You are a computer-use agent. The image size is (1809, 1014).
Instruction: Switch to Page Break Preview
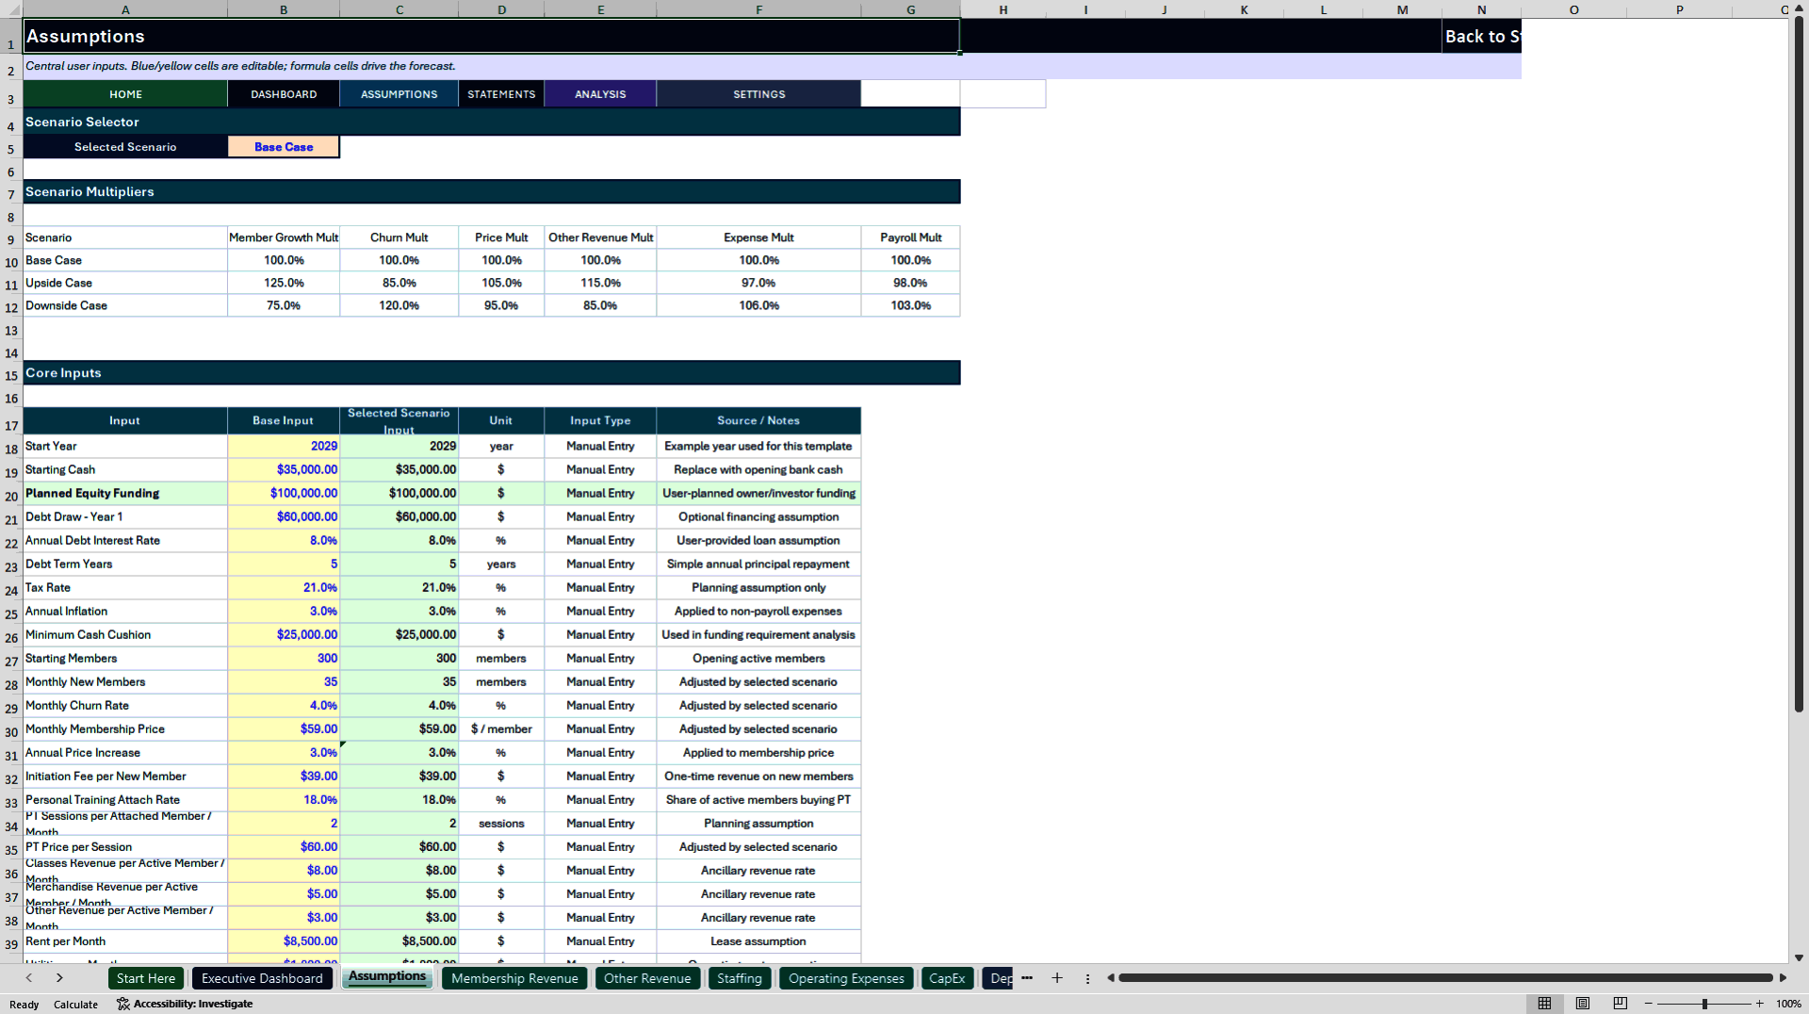pyautogui.click(x=1621, y=1004)
